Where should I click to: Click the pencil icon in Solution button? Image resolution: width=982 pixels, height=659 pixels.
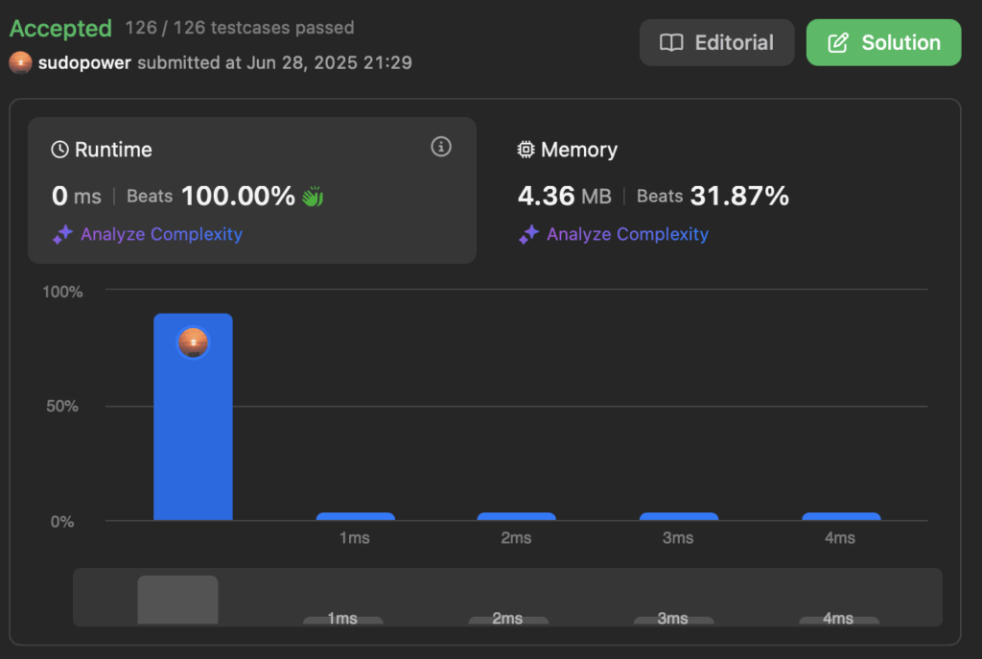838,42
